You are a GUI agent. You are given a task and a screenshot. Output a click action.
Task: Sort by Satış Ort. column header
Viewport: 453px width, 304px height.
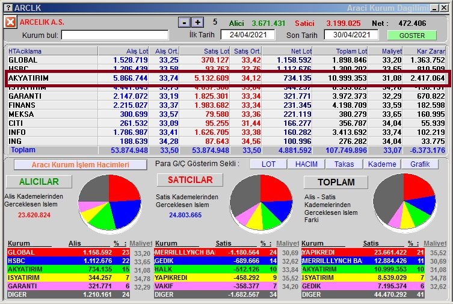point(246,51)
